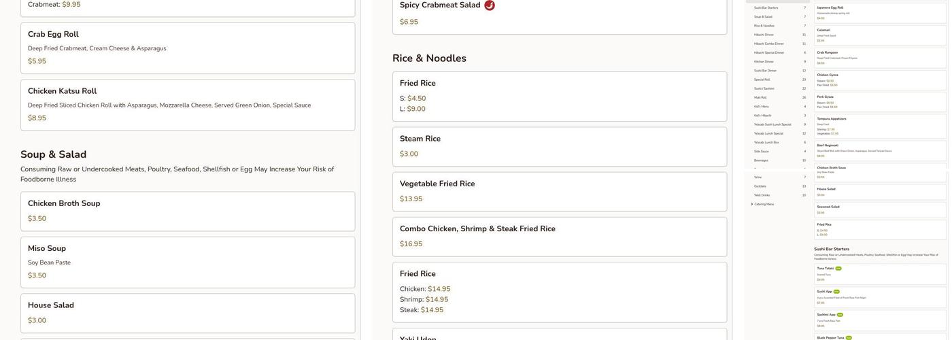
Task: Click the raw badge next to Tuna Tataki
Action: click(838, 269)
